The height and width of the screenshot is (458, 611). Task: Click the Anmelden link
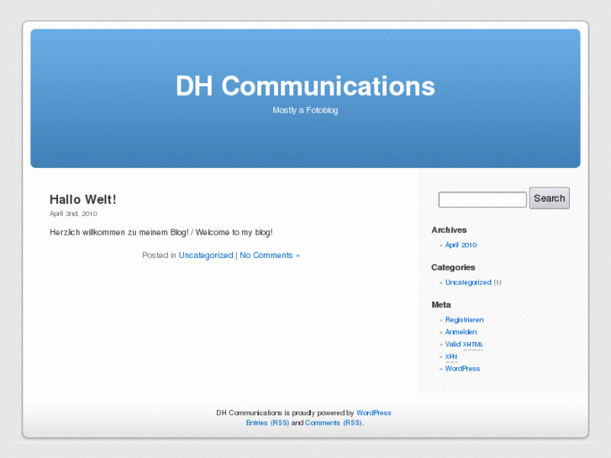461,332
